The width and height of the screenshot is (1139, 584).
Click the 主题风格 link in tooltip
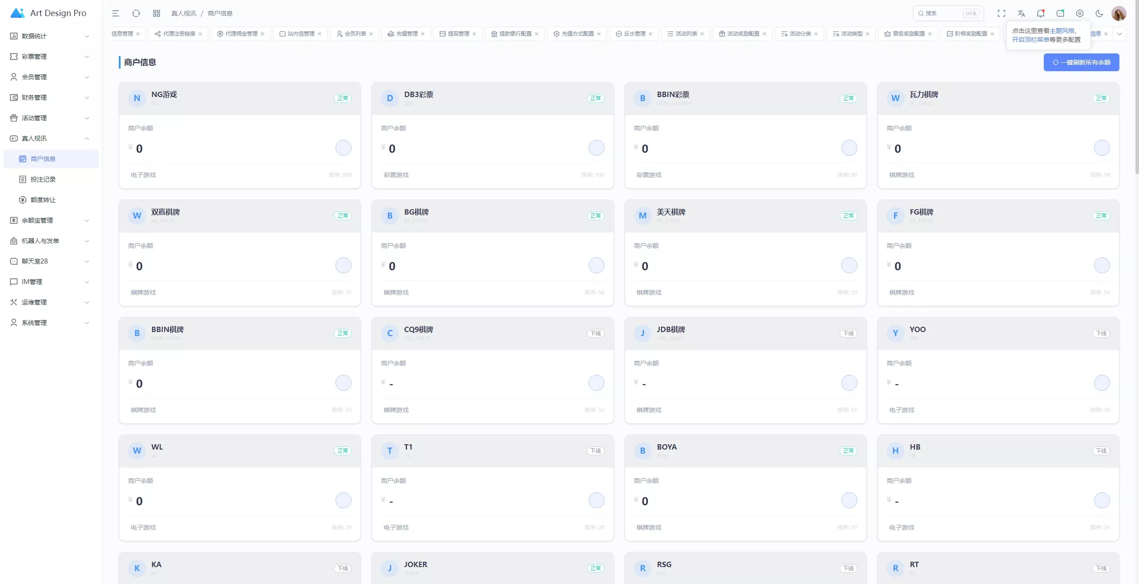point(1062,31)
